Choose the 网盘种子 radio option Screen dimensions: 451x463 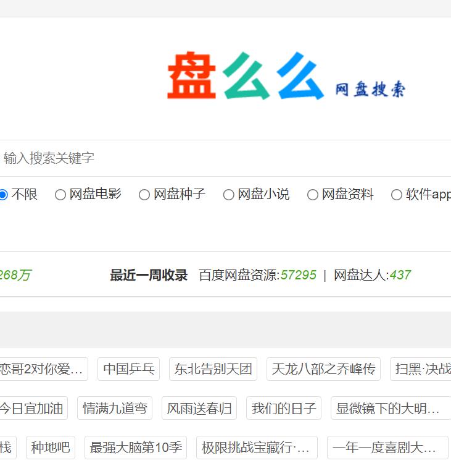click(x=144, y=195)
